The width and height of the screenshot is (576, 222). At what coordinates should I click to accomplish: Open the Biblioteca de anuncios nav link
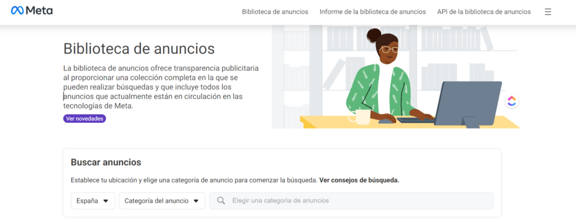pos(274,12)
